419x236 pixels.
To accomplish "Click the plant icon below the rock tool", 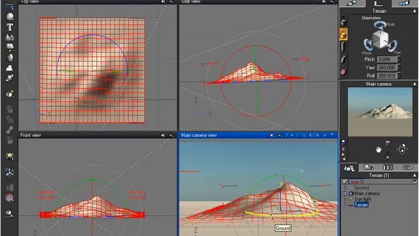I will [10, 68].
